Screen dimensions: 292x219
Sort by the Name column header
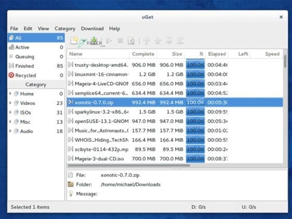[x=98, y=54]
